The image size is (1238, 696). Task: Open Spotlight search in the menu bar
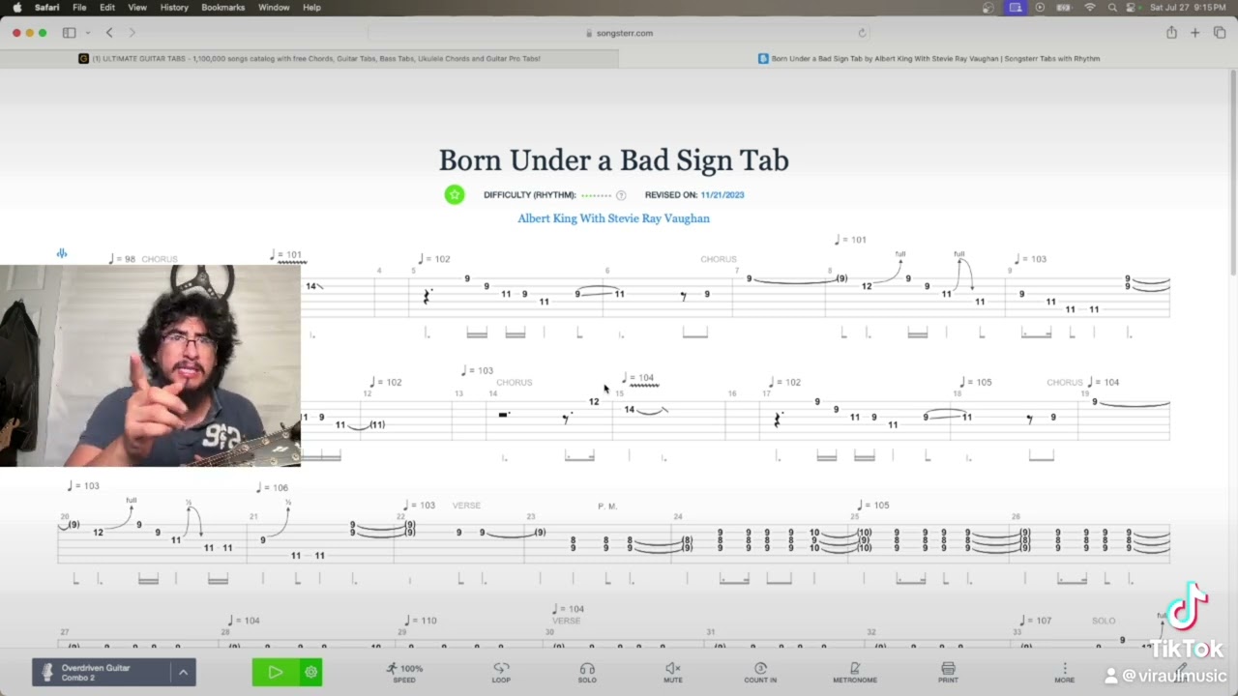(x=1112, y=8)
